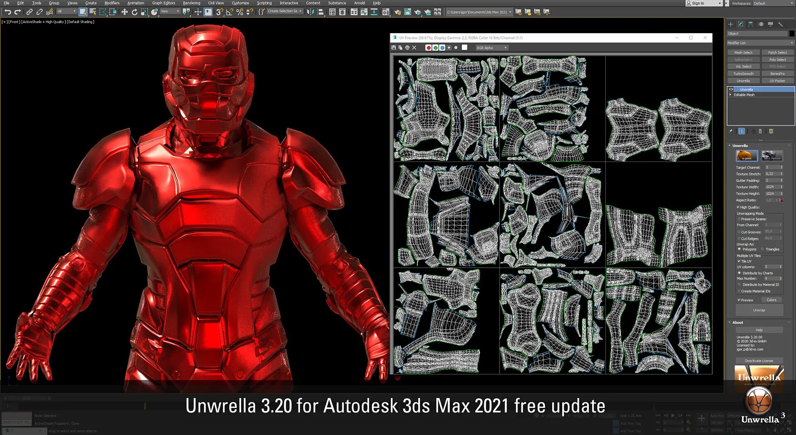Choose the Select and Rotate tool
796x435 pixels.
(134, 12)
